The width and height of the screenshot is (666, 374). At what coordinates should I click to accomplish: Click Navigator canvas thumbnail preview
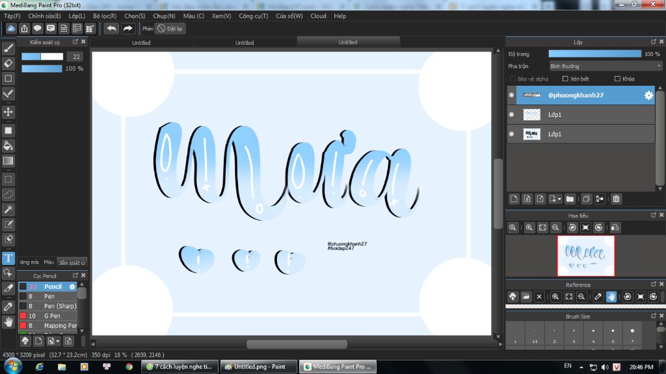coord(586,256)
